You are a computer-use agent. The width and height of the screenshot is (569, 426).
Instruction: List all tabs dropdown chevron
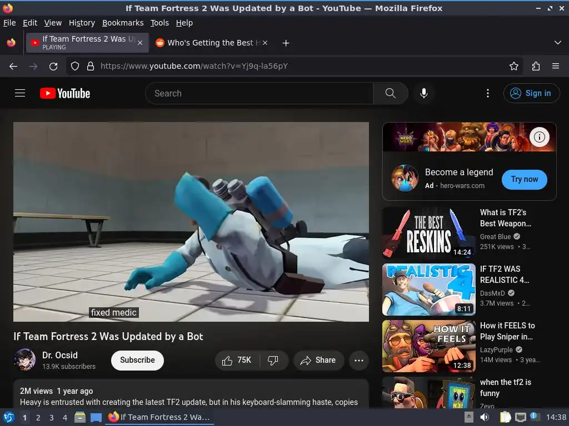tap(558, 43)
